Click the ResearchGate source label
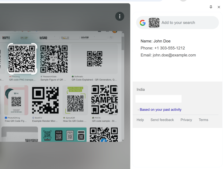This screenshot has width=224, height=169. click(48, 77)
